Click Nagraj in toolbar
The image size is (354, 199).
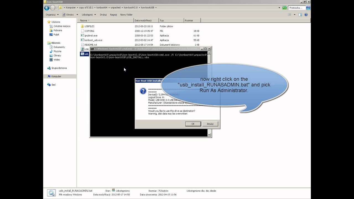(x=113, y=15)
